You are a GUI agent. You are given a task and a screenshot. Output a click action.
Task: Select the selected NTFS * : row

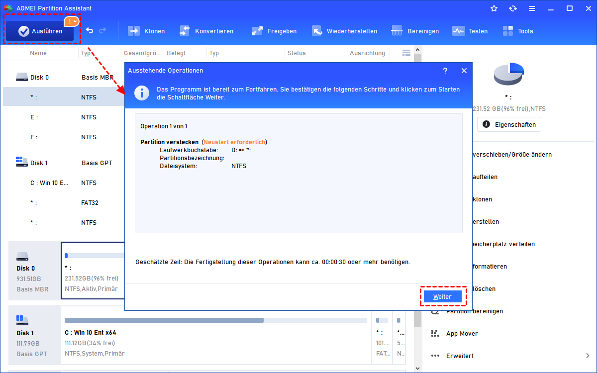click(64, 97)
